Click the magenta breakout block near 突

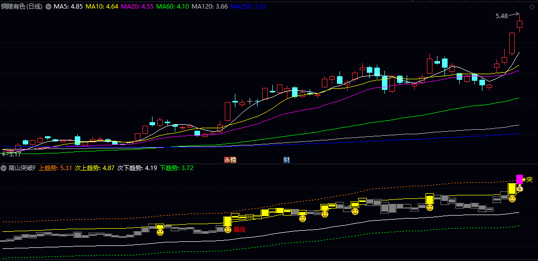click(x=519, y=179)
